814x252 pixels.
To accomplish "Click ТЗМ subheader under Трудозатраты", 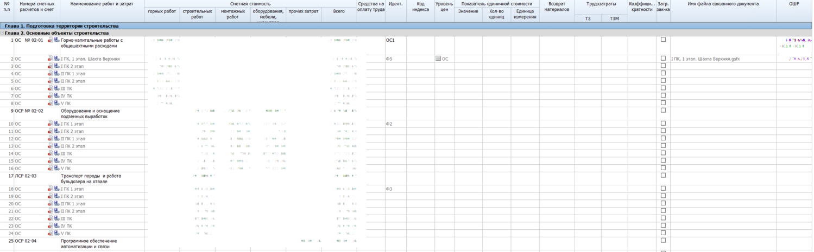I will [x=614, y=19].
